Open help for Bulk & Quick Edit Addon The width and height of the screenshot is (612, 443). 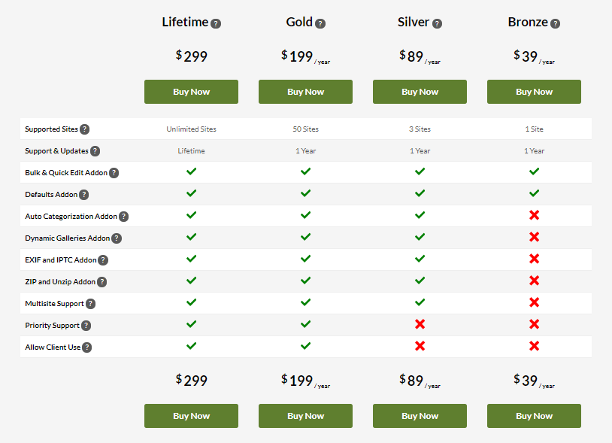(x=114, y=173)
